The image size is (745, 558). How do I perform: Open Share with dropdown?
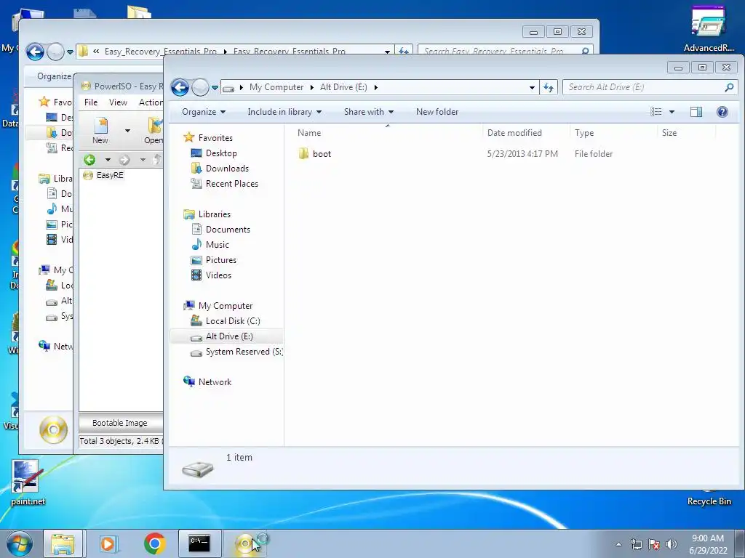369,112
